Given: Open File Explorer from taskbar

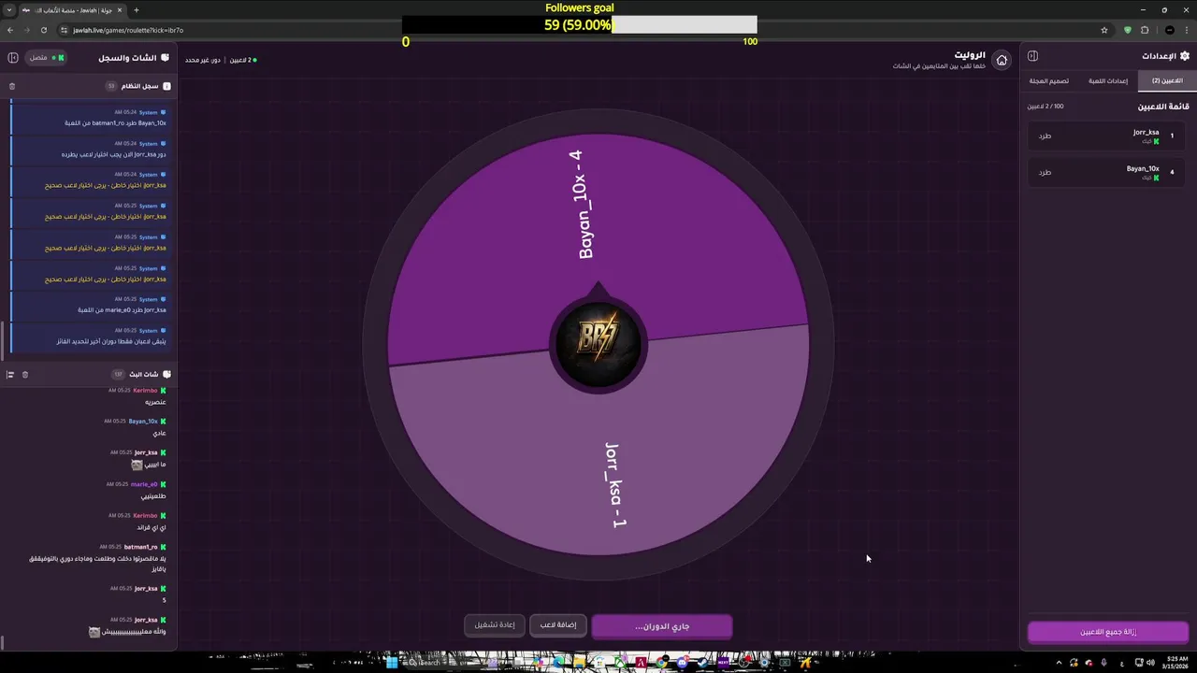Looking at the screenshot, I should point(580,663).
